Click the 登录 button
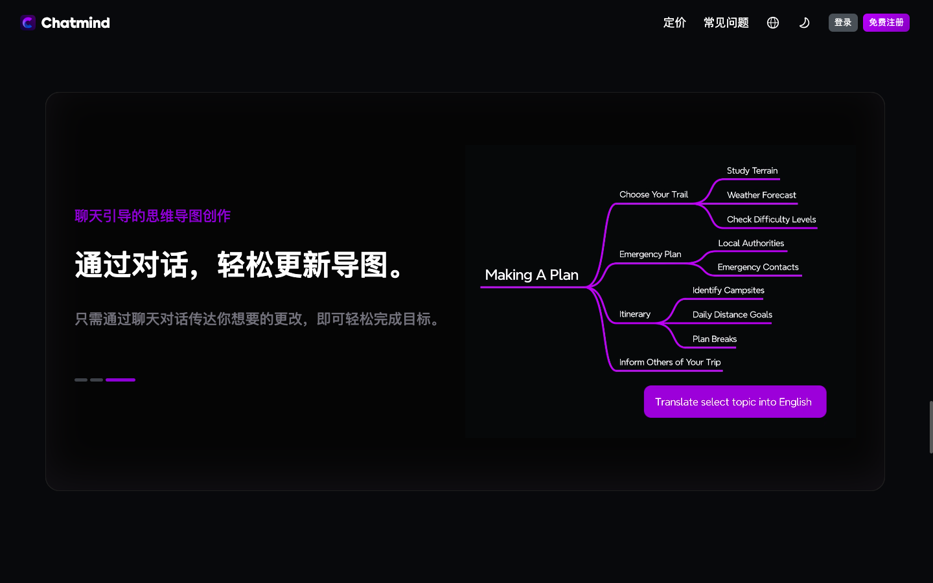Image resolution: width=933 pixels, height=583 pixels. pyautogui.click(x=843, y=22)
